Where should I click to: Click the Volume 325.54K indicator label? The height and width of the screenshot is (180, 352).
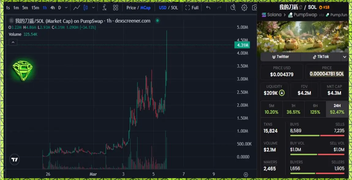click(23, 34)
